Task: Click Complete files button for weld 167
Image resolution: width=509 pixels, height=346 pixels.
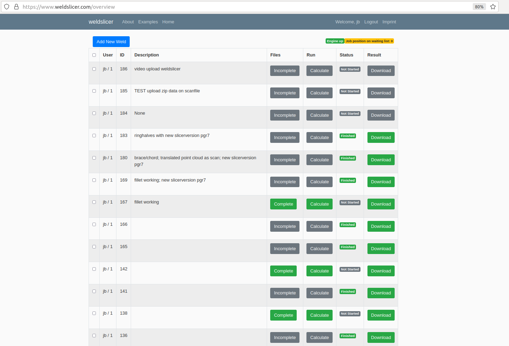Action: [283, 204]
